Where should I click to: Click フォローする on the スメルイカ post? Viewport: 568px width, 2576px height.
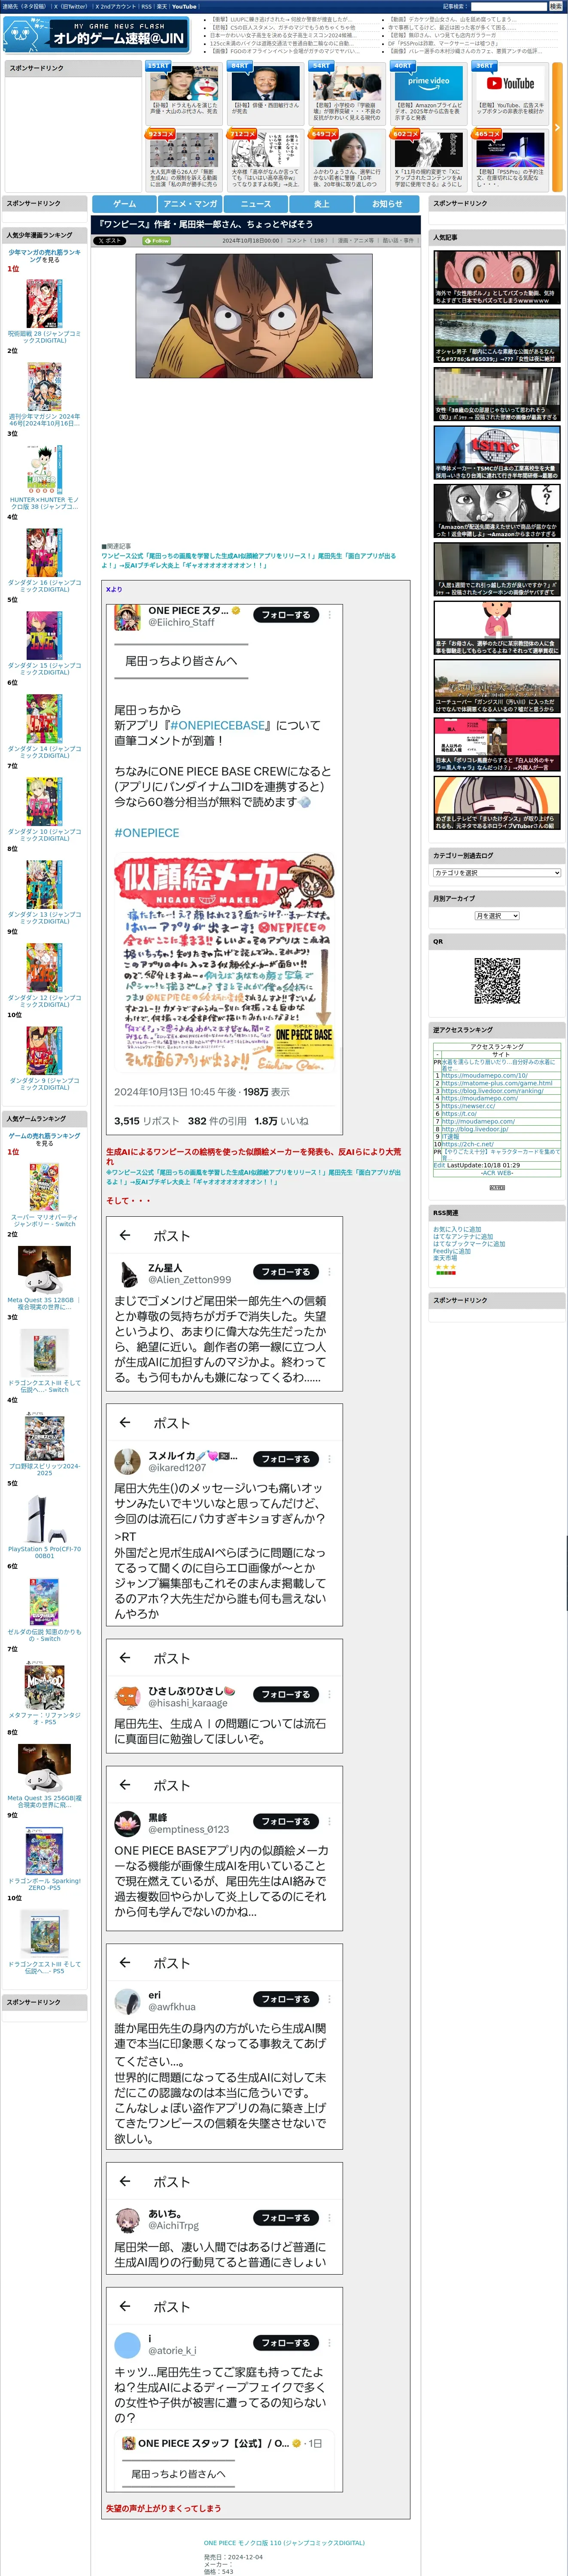[x=286, y=1459]
